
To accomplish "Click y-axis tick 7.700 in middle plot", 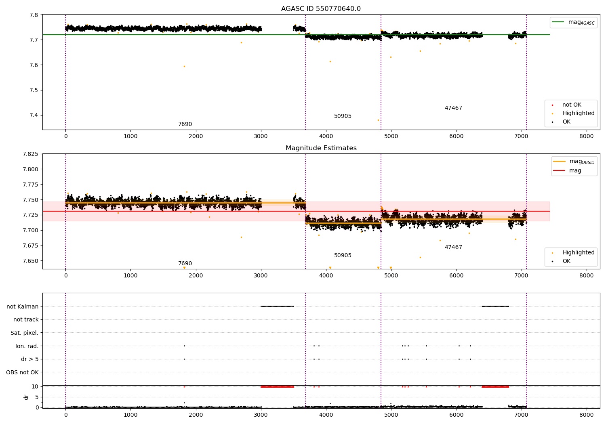I will coord(31,231).
